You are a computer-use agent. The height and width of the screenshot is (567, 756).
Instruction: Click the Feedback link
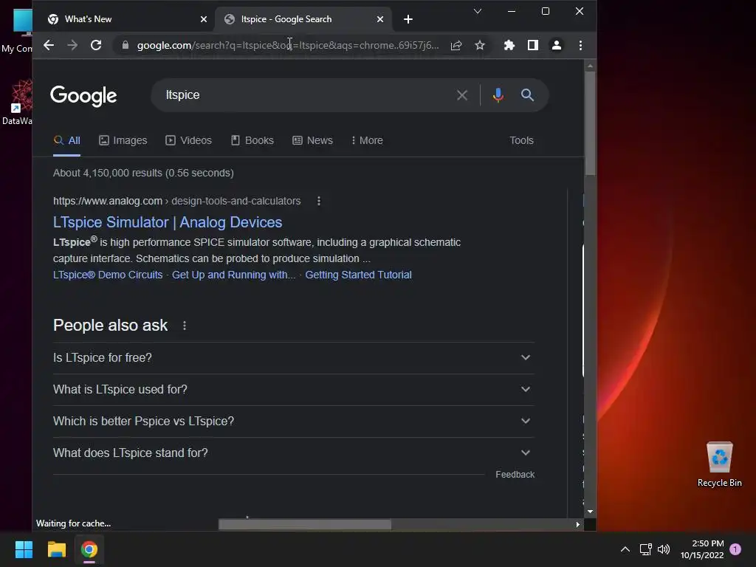pos(515,475)
